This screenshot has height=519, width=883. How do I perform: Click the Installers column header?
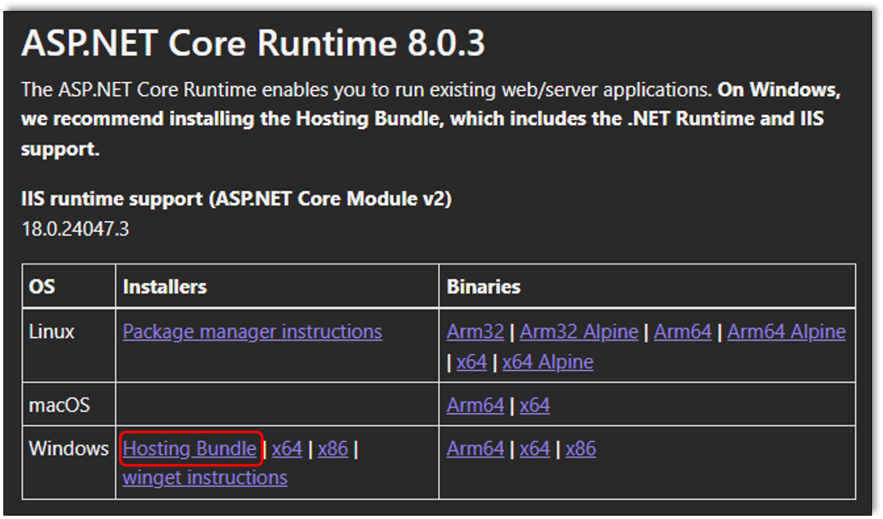165,286
